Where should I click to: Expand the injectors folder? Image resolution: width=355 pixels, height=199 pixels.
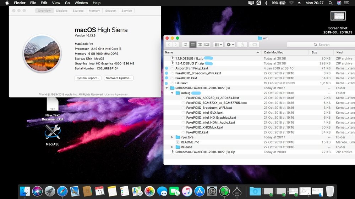173,137
